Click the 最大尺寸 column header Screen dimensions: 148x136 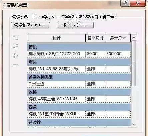point(118,38)
